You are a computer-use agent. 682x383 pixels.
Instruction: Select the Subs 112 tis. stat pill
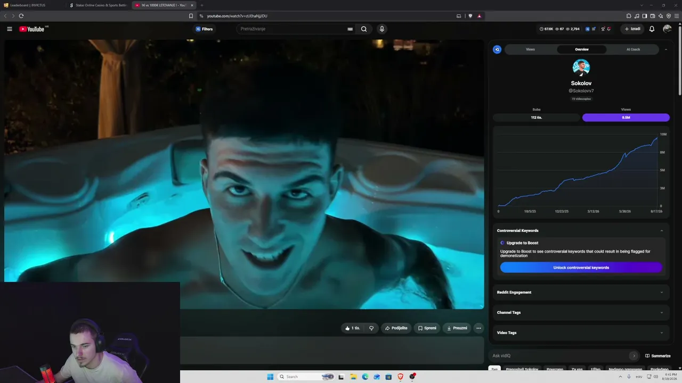(537, 117)
